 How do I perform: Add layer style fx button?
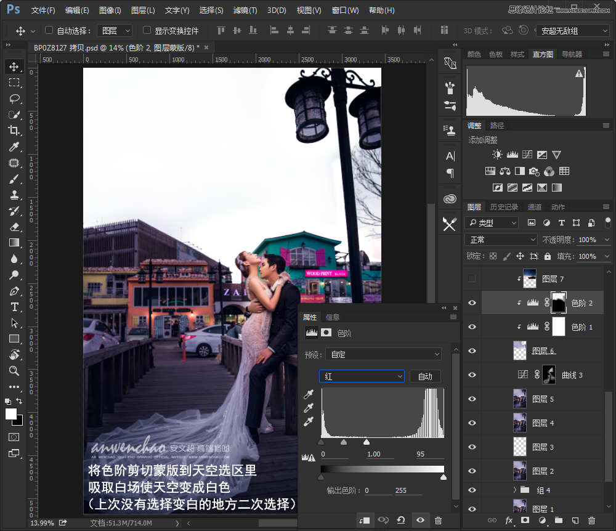[509, 521]
